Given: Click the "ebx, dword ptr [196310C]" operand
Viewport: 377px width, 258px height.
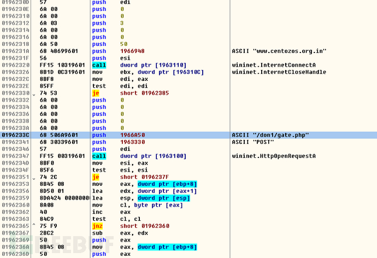Looking at the screenshot, I should pos(162,72).
